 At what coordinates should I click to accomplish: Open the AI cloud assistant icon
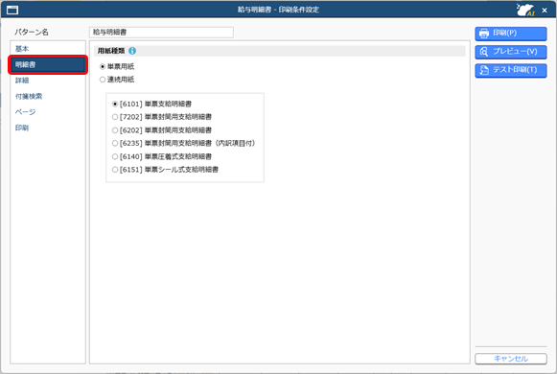point(525,10)
